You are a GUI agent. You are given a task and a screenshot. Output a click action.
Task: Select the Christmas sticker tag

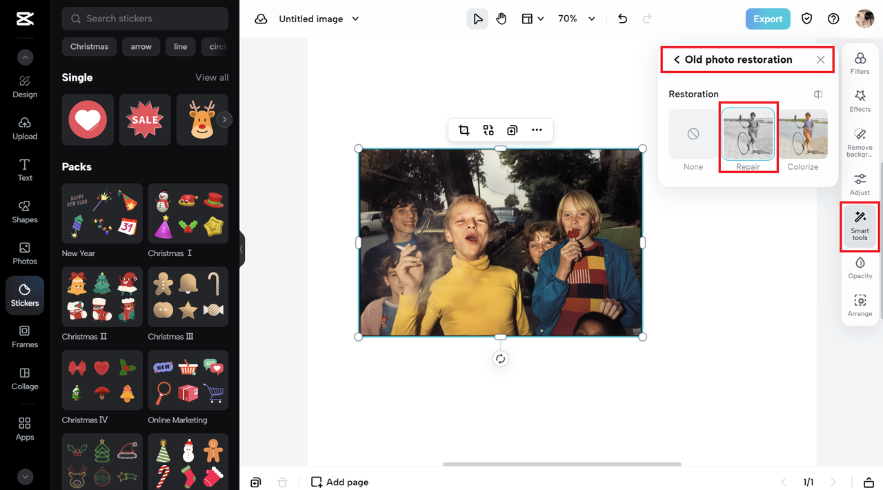pyautogui.click(x=89, y=46)
